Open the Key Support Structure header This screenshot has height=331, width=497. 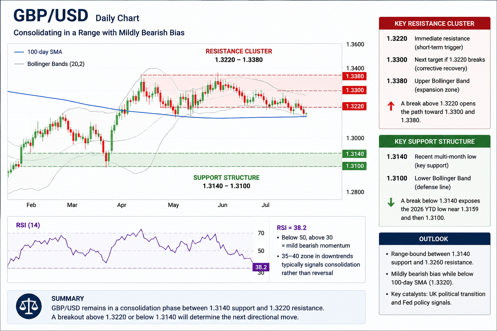(x=435, y=142)
